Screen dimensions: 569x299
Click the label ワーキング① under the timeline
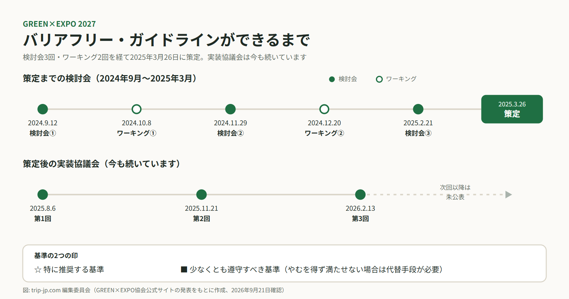point(137,133)
